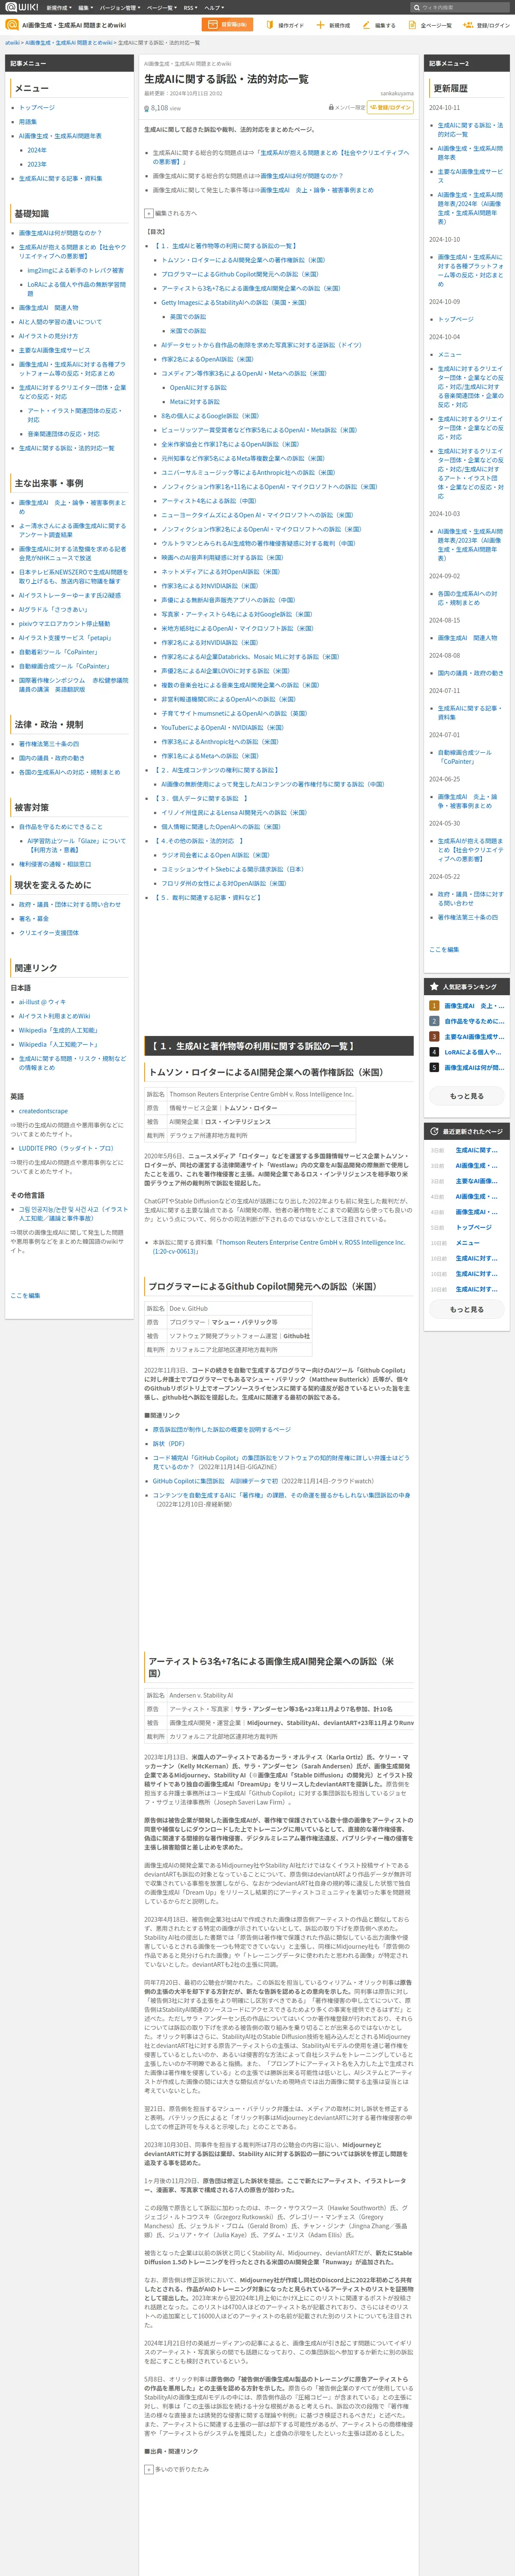The width and height of the screenshot is (515, 2576).
Task: Open the 2024年 chronology link
Action: tap(36, 150)
